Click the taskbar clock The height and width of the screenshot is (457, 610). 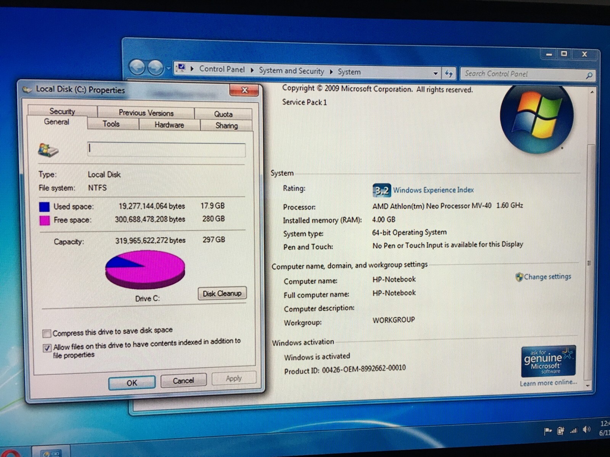point(604,428)
